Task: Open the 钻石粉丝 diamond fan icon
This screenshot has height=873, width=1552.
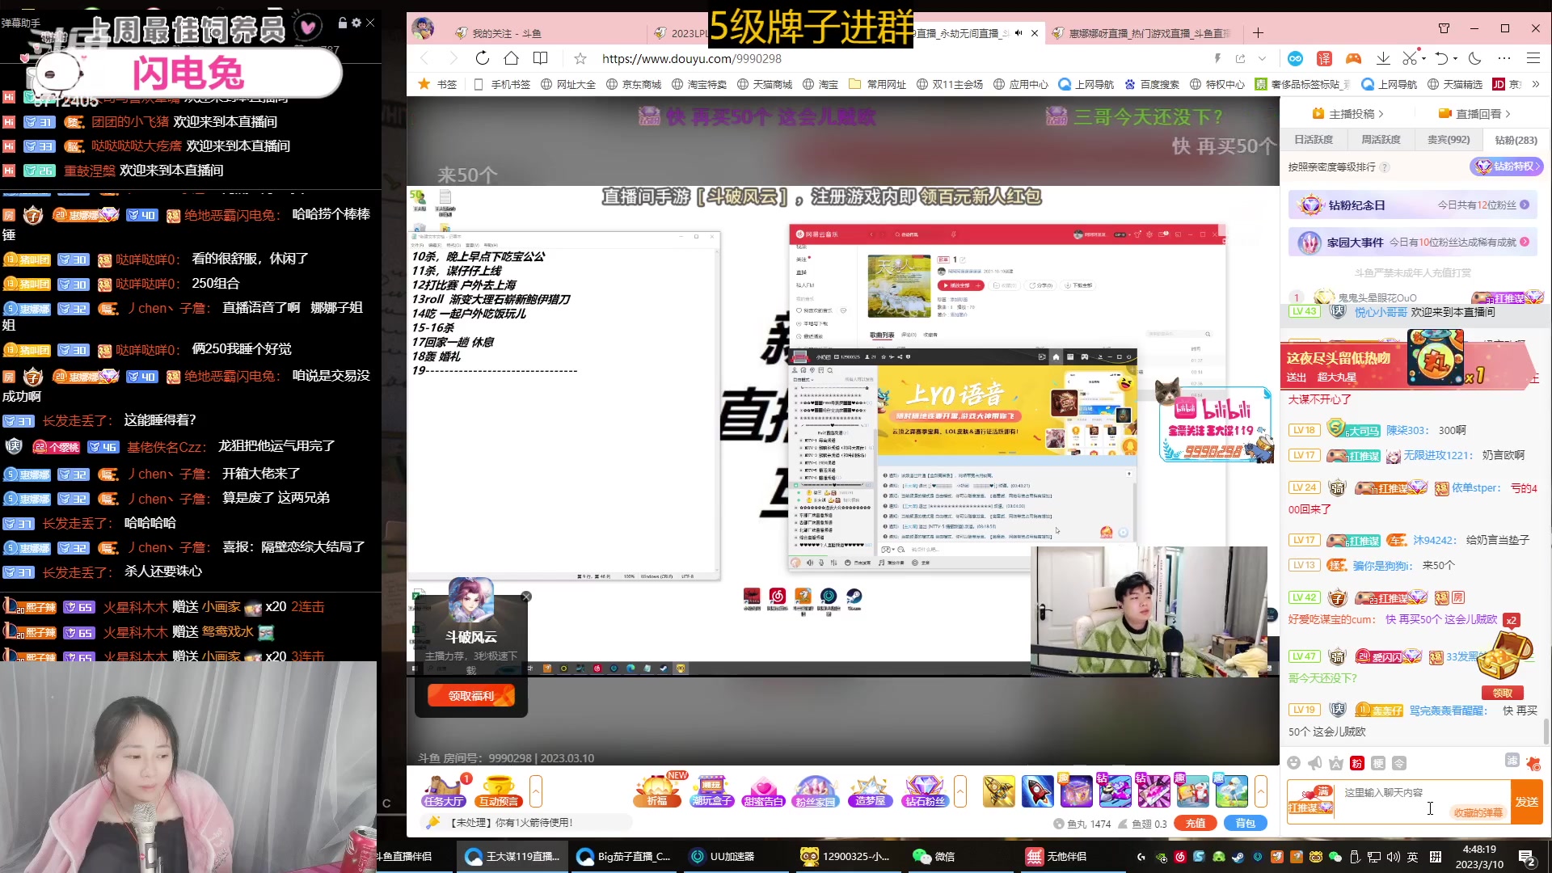Action: (924, 791)
